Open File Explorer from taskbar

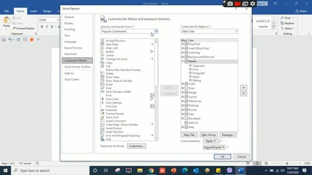[140, 171]
